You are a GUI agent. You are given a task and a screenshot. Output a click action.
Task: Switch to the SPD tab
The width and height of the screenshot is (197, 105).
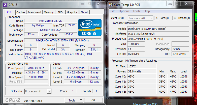click(60, 12)
